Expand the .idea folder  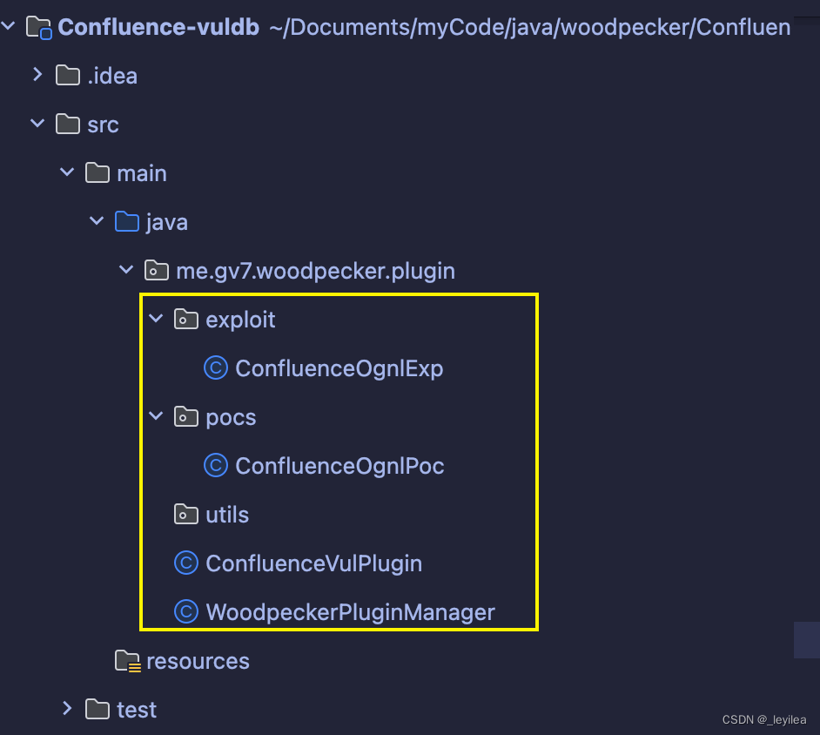37,75
